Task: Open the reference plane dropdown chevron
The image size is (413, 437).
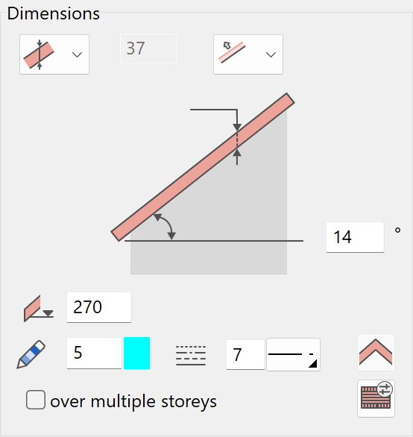Action: (x=271, y=54)
